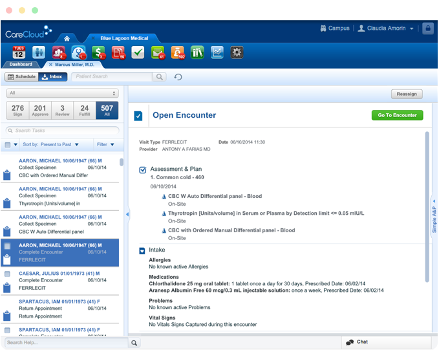
Task: Click the home icon tab
Action: pos(67,38)
